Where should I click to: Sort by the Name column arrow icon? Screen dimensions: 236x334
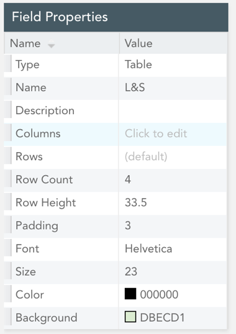(51, 44)
